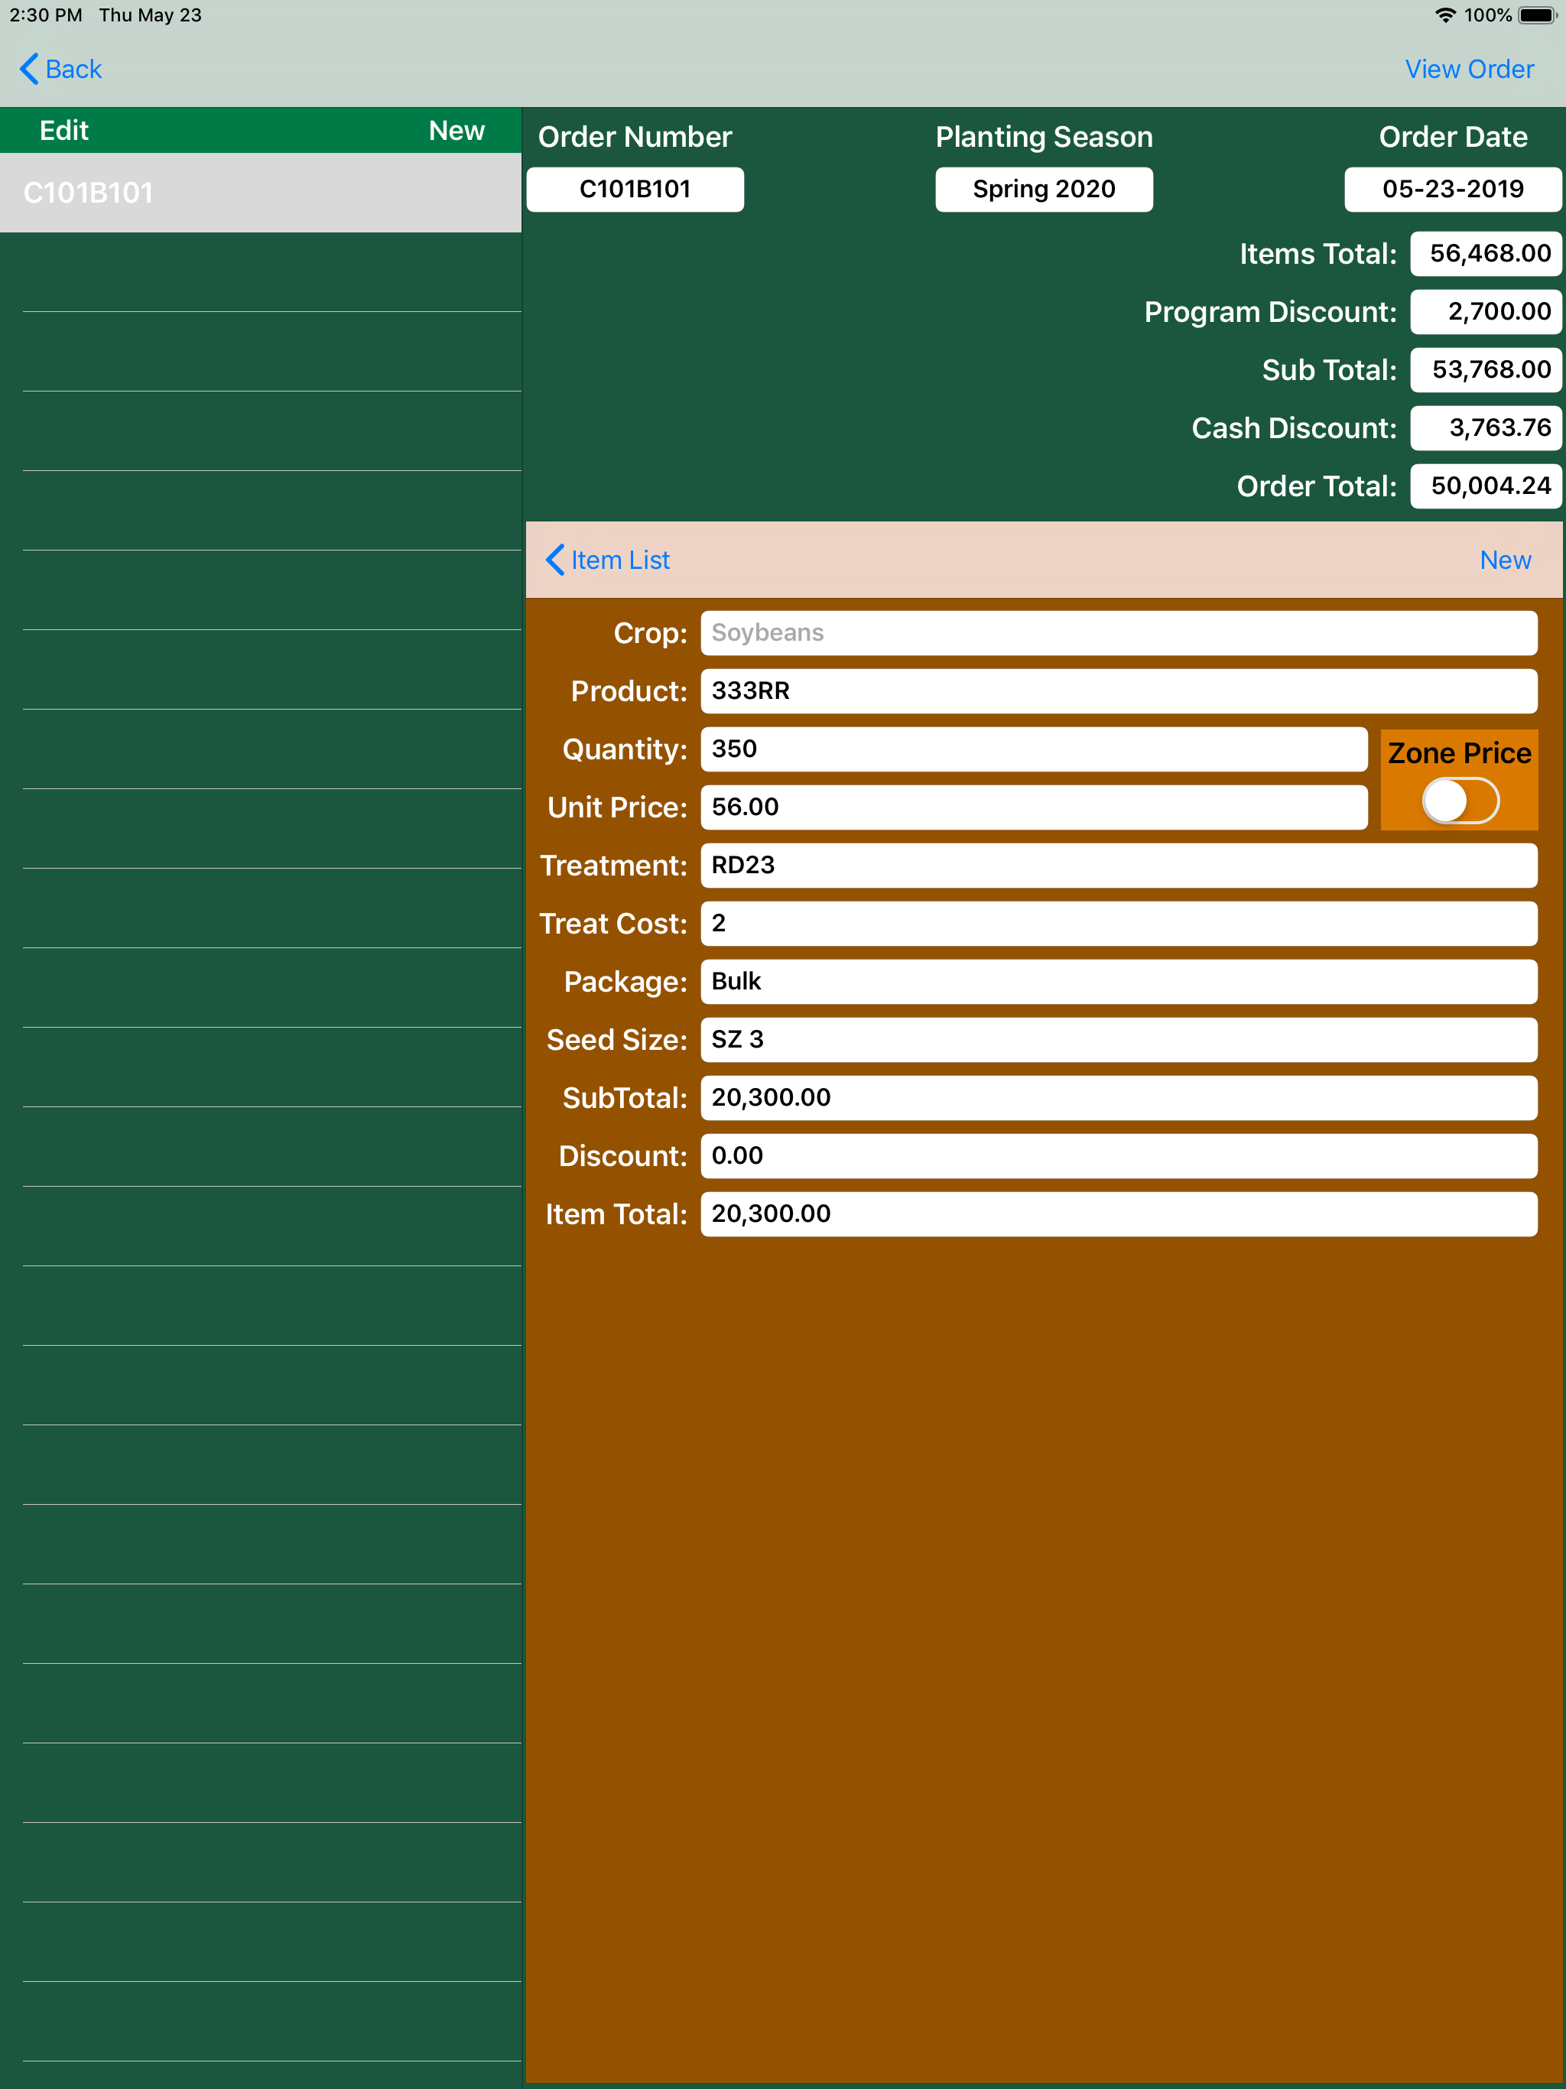Edit the Treat Cost field
The width and height of the screenshot is (1566, 2089).
tap(1119, 924)
